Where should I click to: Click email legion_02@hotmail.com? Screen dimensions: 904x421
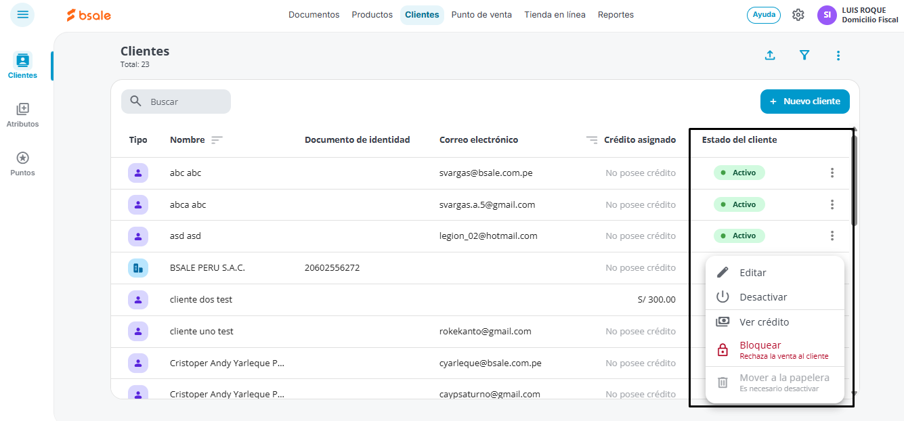(x=488, y=236)
